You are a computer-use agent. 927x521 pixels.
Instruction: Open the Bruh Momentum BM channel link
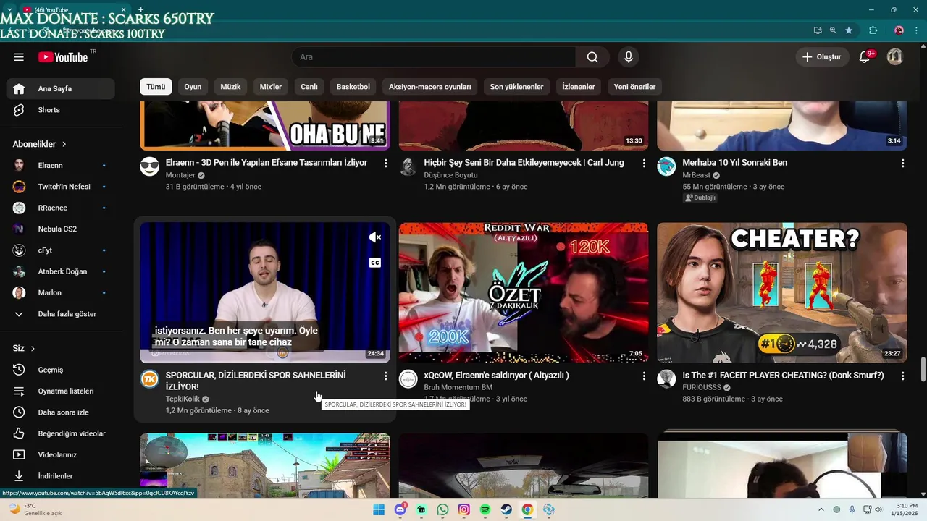pyautogui.click(x=458, y=387)
